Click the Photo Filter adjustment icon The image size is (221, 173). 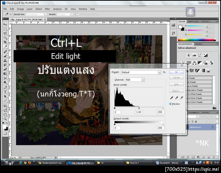tap(206, 63)
